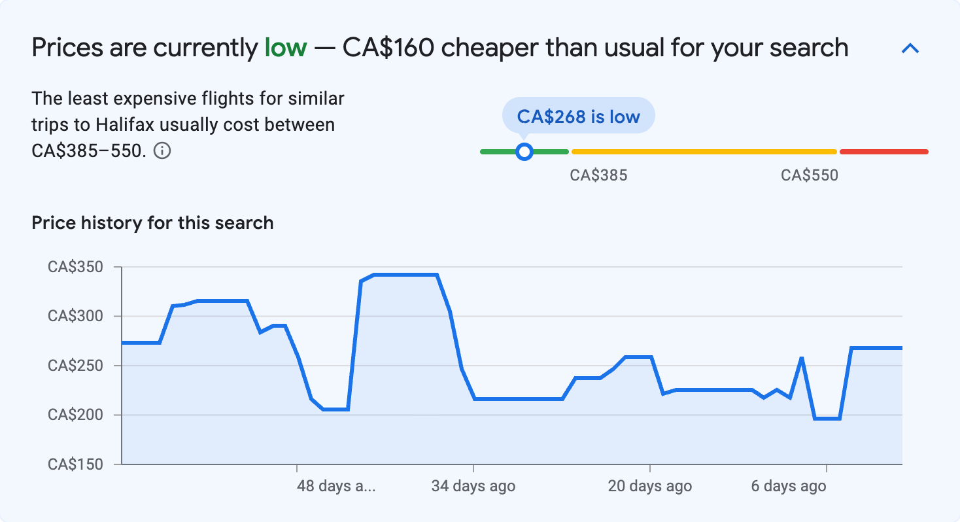Click the CA$200 gridline label on the chart

pyautogui.click(x=77, y=415)
